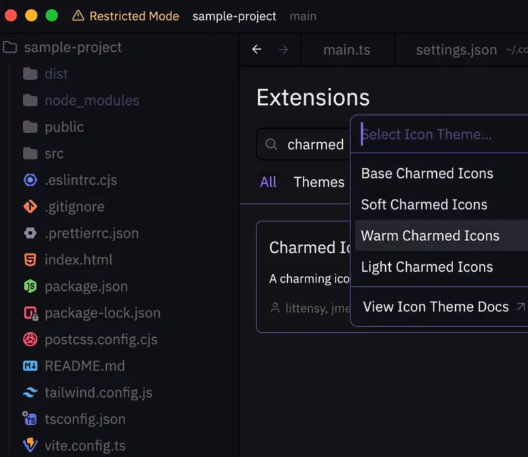
Task: Focus the Select Icon Theme input
Action: pos(440,134)
